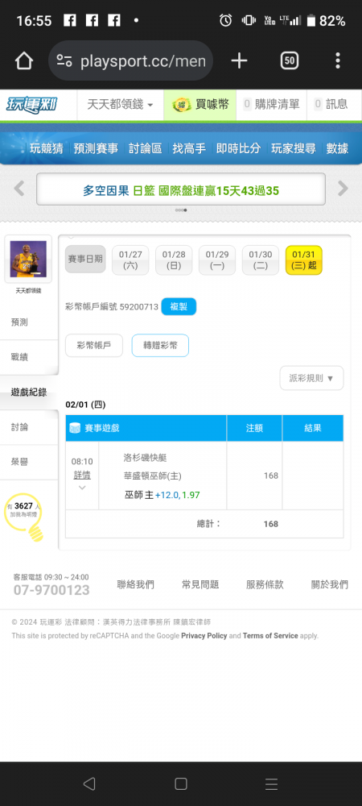362x806 pixels.
Task: Open 即時比分 in the navigation bar
Action: (238, 148)
